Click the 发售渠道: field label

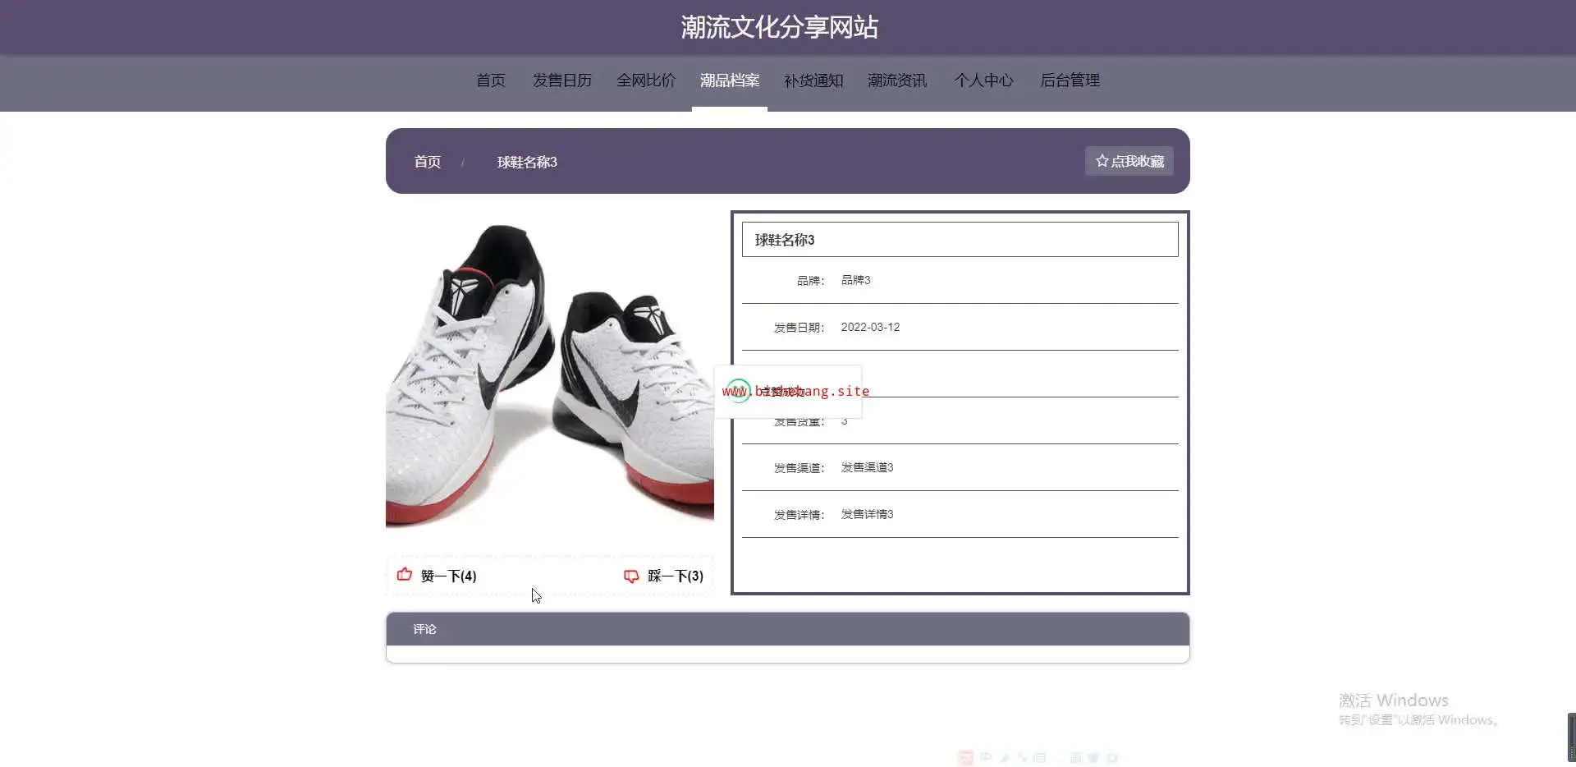(x=799, y=467)
